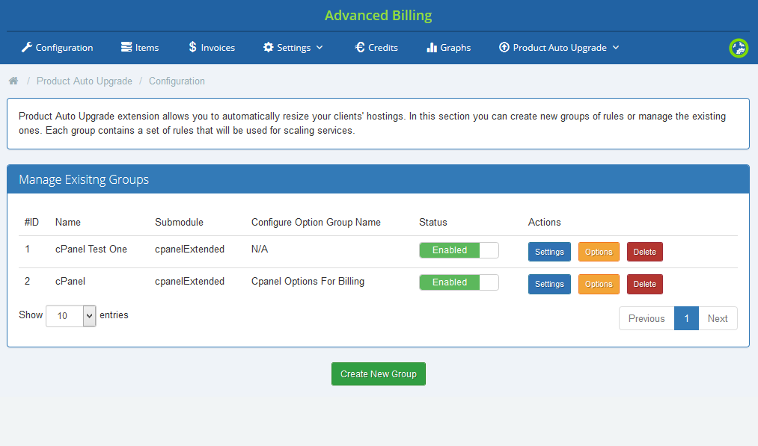
Task: Click the 'cPanel Test One' name cell
Action: point(91,249)
